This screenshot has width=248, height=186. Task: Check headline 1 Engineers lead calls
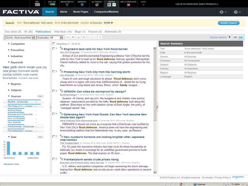[54, 49]
